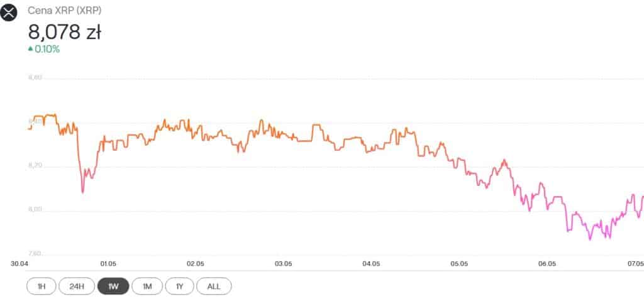Select the active 1W range button
The height and width of the screenshot is (304, 644).
point(113,286)
